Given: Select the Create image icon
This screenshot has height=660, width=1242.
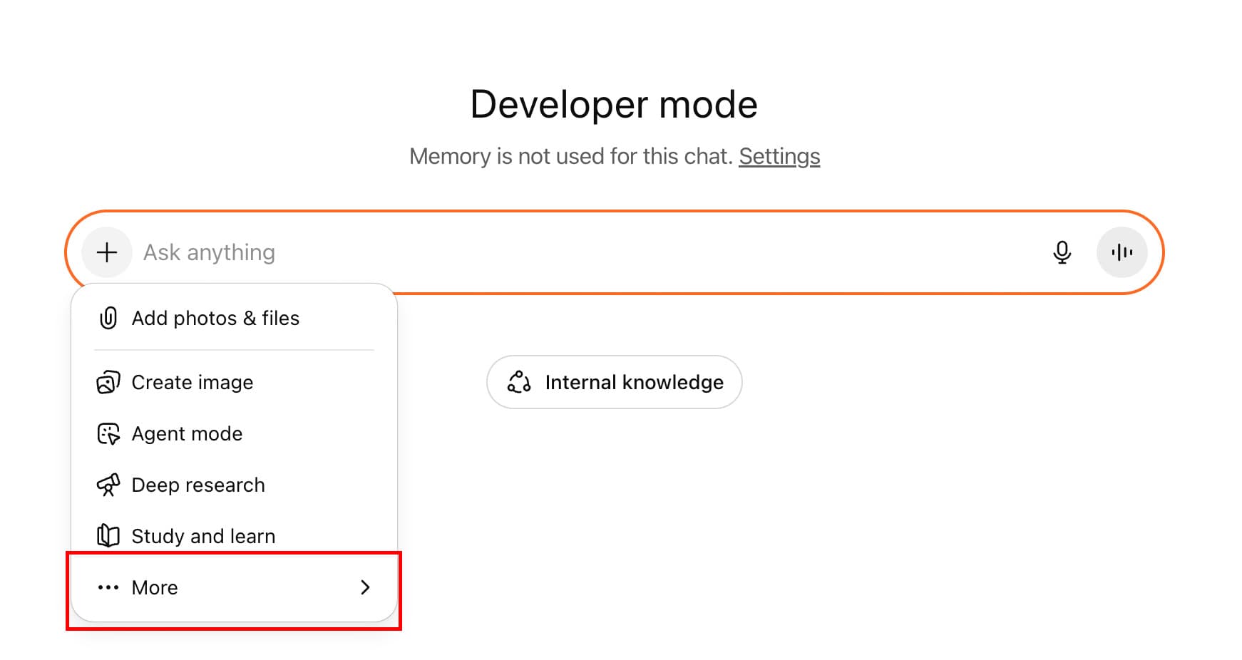Looking at the screenshot, I should 108,382.
